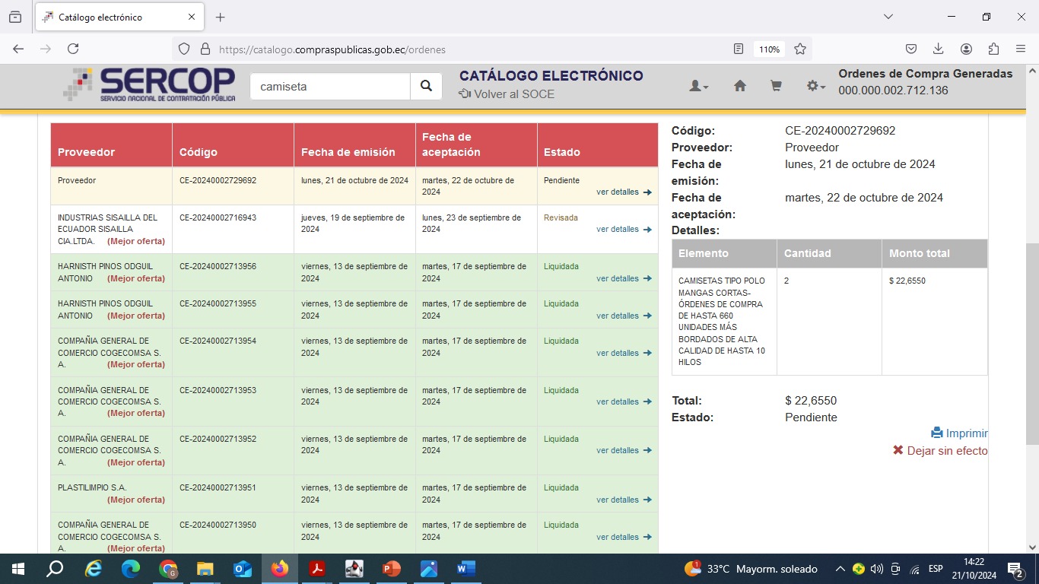
Task: Reload the page with the refresh button
Action: click(73, 49)
